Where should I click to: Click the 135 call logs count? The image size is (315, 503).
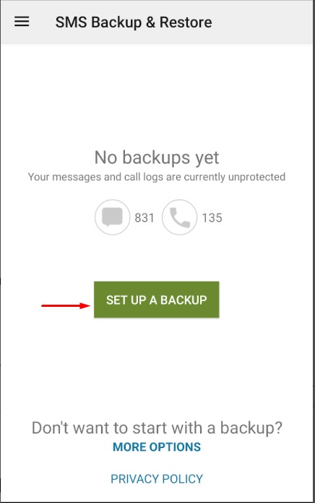212,218
